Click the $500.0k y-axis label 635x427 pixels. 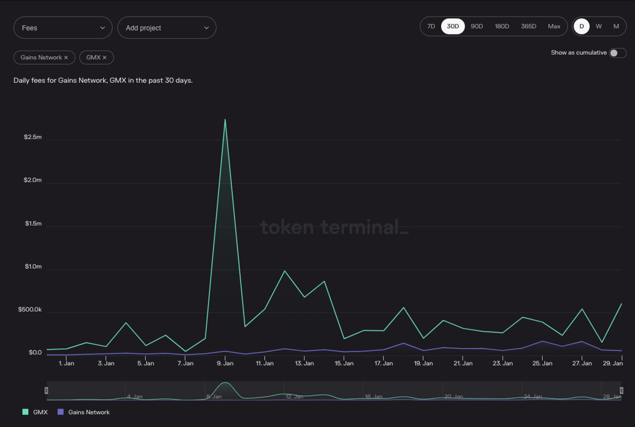(30, 309)
